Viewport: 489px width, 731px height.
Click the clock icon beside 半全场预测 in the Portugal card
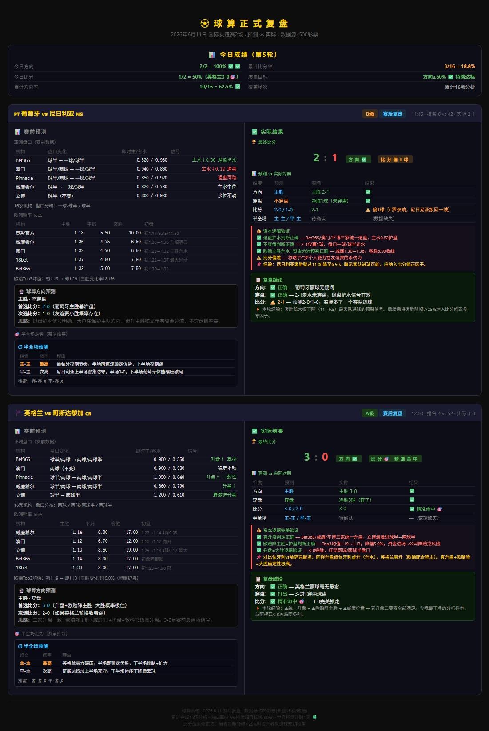(20, 347)
